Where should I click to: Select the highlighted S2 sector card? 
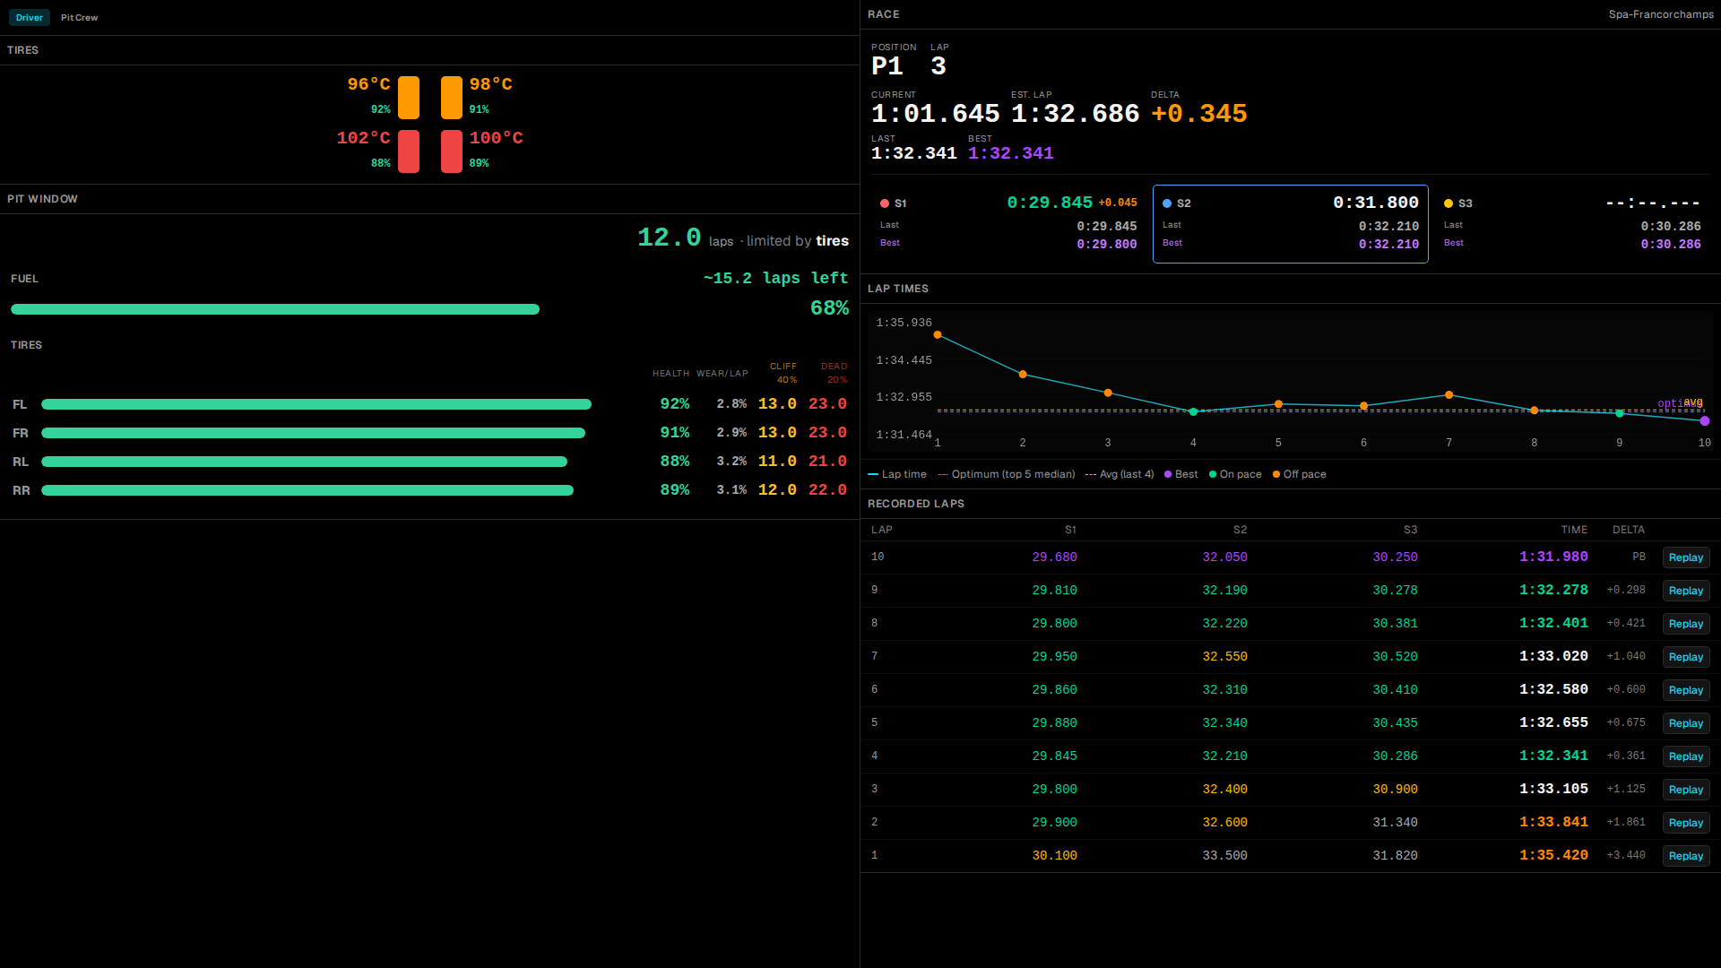click(1290, 224)
